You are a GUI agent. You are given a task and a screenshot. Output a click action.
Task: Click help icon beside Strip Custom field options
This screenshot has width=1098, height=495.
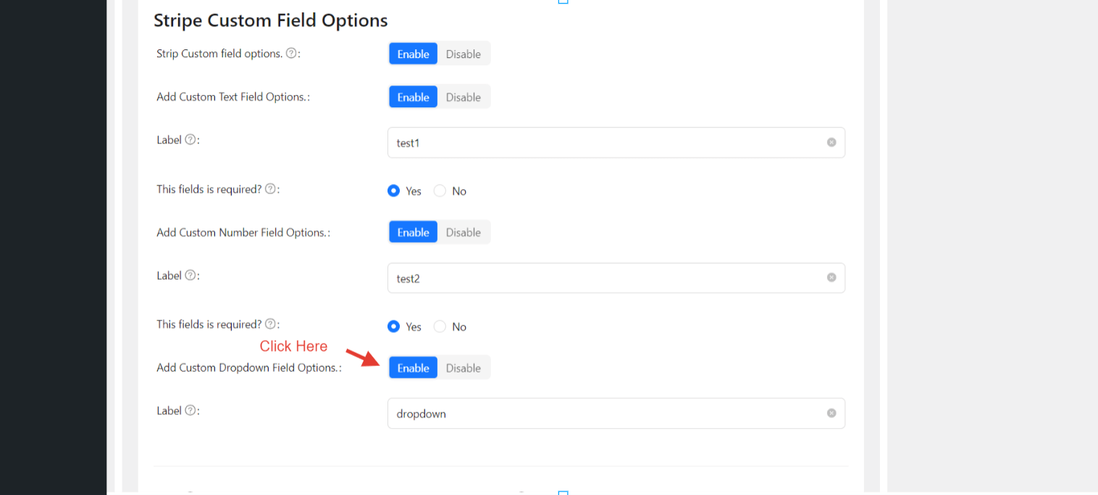pyautogui.click(x=291, y=54)
